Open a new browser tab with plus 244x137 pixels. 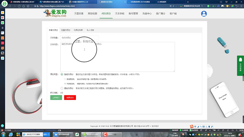(x=188, y=2)
